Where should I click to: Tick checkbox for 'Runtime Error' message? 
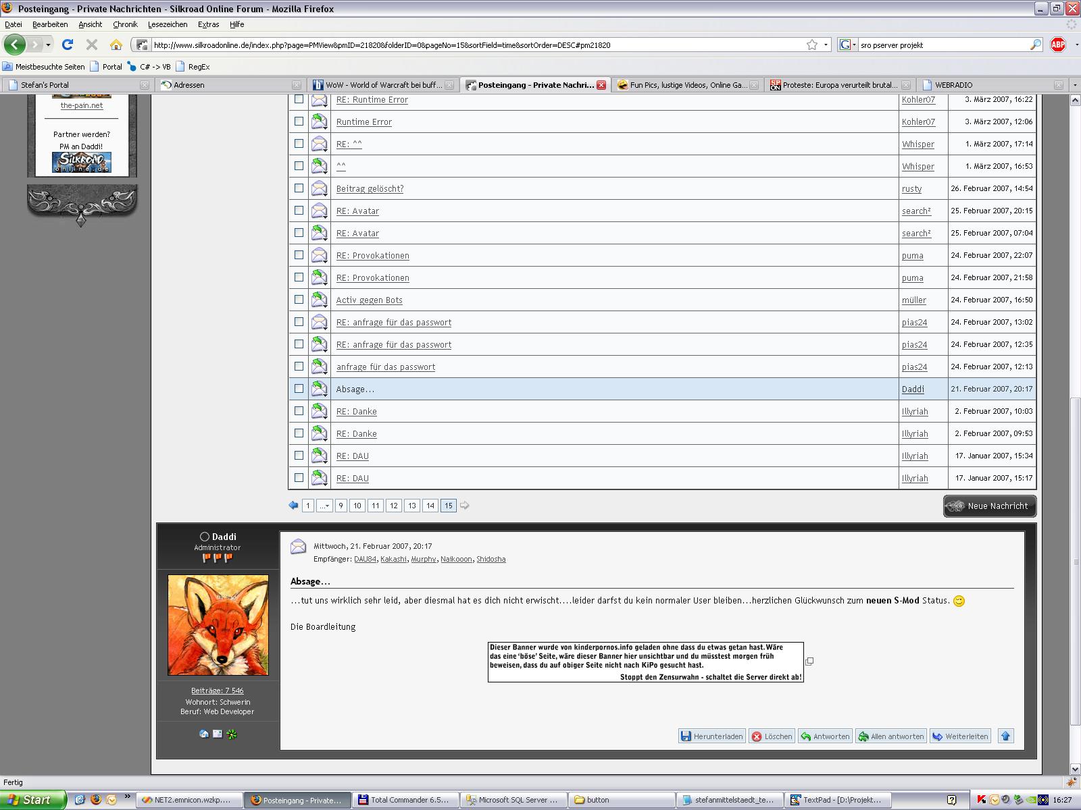299,122
